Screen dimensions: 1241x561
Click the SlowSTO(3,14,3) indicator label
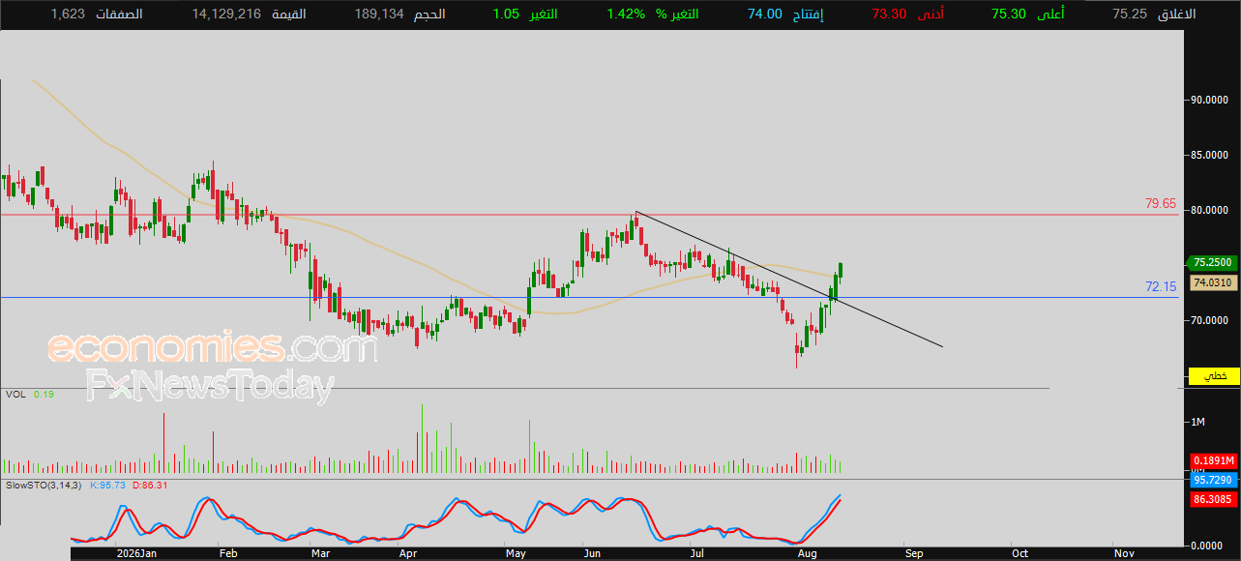tap(44, 485)
